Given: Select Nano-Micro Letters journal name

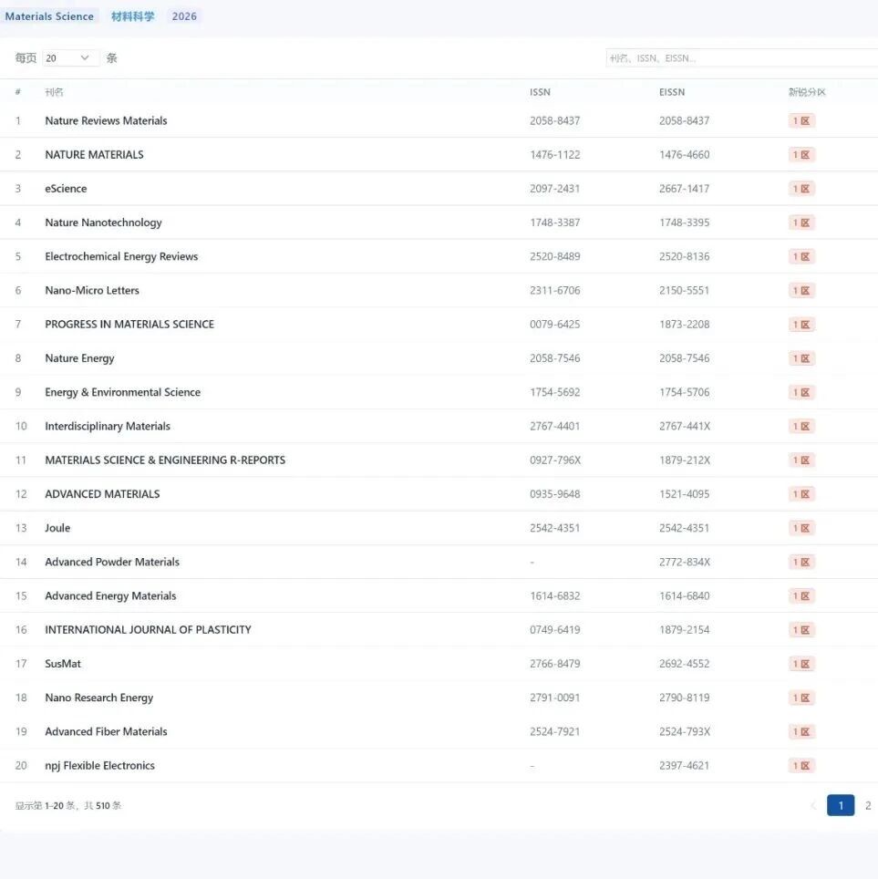Looking at the screenshot, I should pyautogui.click(x=92, y=290).
